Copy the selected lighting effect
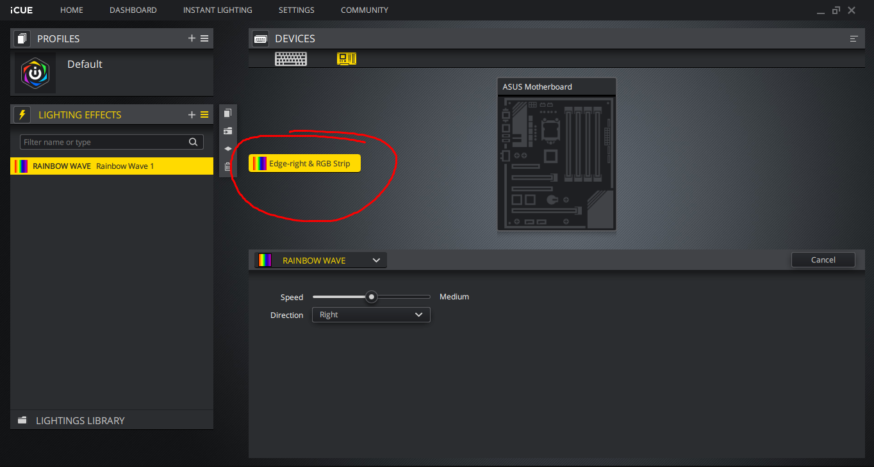Screen dimensions: 874x467 [227, 113]
